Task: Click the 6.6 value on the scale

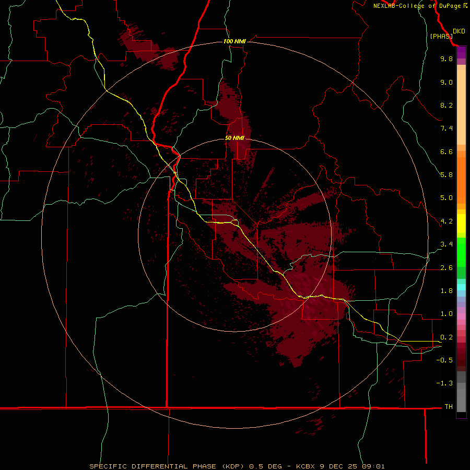Action: pos(446,151)
